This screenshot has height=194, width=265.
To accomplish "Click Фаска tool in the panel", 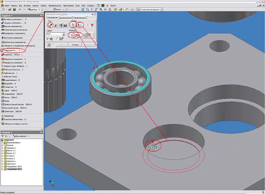I will pos(9,97).
